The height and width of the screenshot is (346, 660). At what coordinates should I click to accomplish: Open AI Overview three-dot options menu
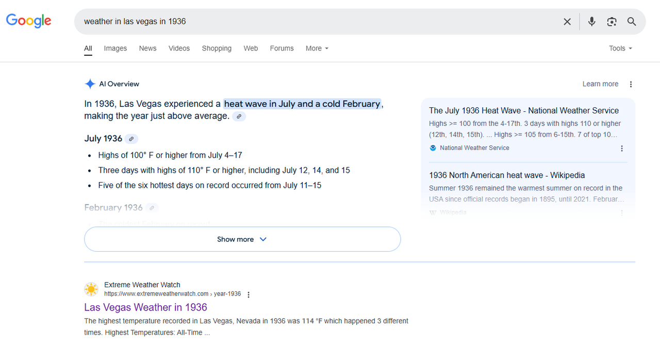click(631, 84)
